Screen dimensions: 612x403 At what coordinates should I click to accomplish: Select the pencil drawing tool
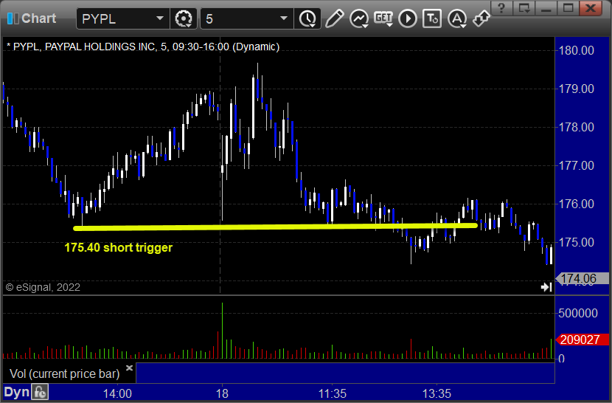[x=335, y=18]
